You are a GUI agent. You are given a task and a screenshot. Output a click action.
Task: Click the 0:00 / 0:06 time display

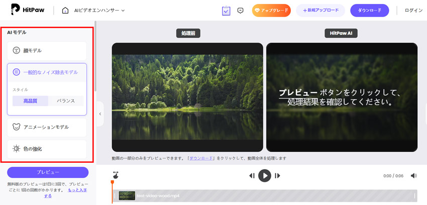(393, 175)
